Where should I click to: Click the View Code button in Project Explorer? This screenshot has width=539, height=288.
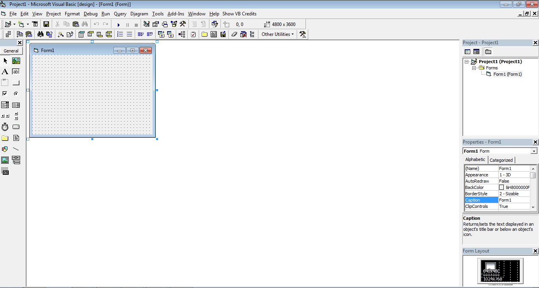pyautogui.click(x=467, y=51)
